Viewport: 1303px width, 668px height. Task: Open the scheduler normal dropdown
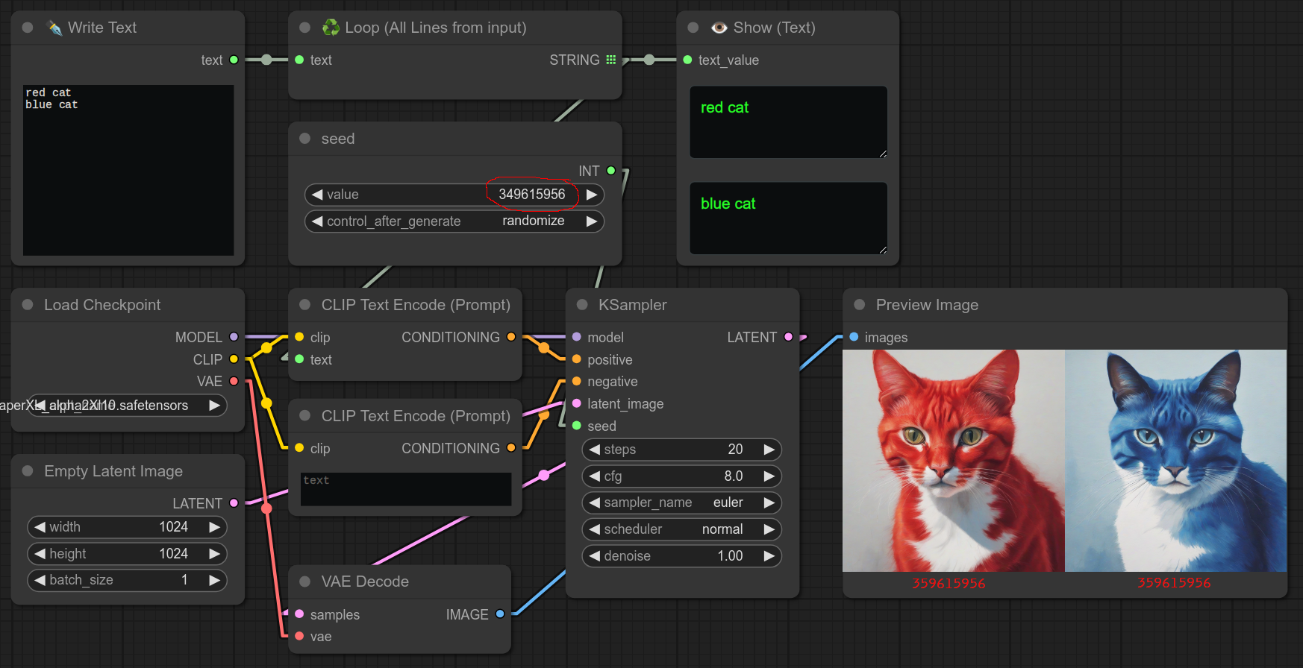(681, 529)
